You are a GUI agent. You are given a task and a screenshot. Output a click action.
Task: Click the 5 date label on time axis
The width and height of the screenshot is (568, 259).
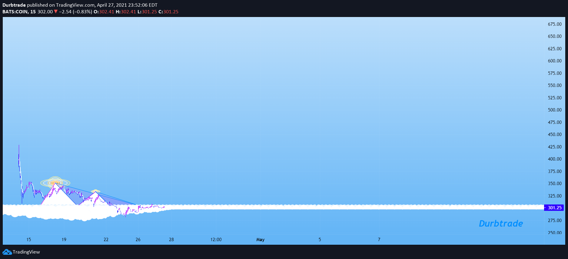coord(320,240)
